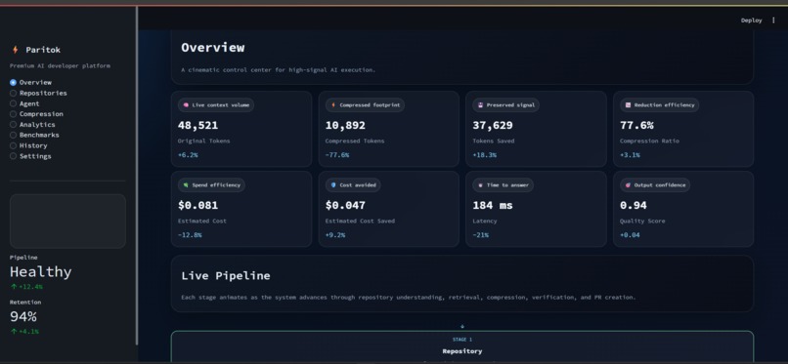Click the 37,629 Tokens Saved value
This screenshot has width=788, height=364.
(493, 125)
